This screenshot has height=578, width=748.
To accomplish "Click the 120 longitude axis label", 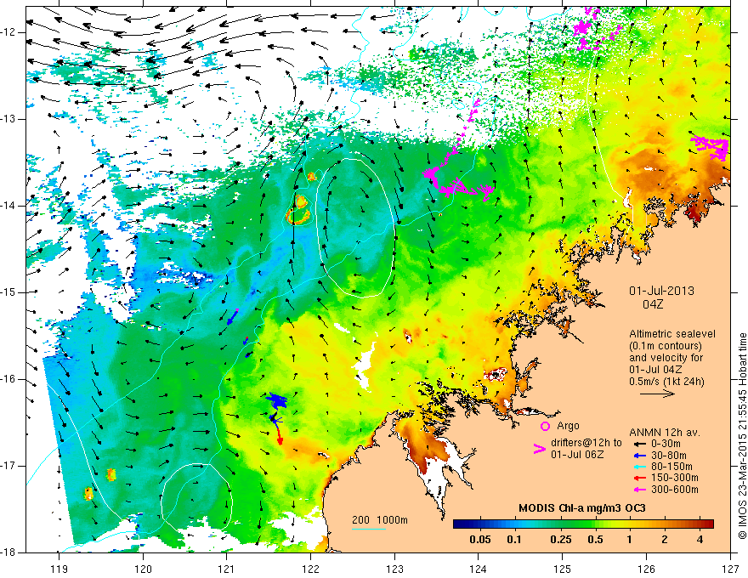I will click(143, 569).
